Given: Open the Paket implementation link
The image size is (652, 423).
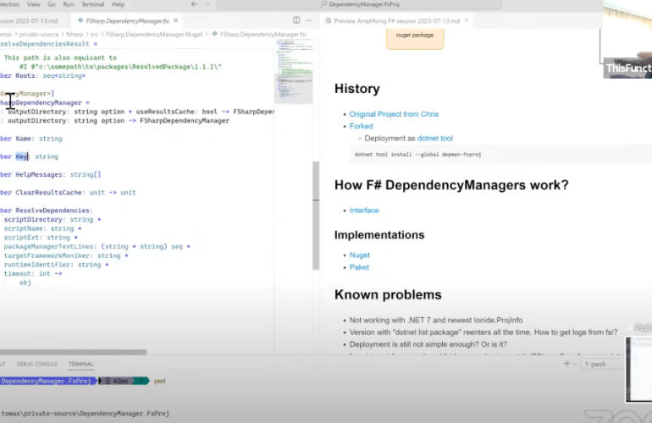Looking at the screenshot, I should click(360, 266).
